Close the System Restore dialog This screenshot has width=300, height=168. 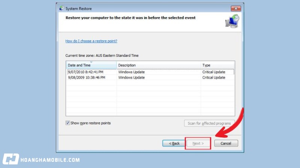(236, 9)
